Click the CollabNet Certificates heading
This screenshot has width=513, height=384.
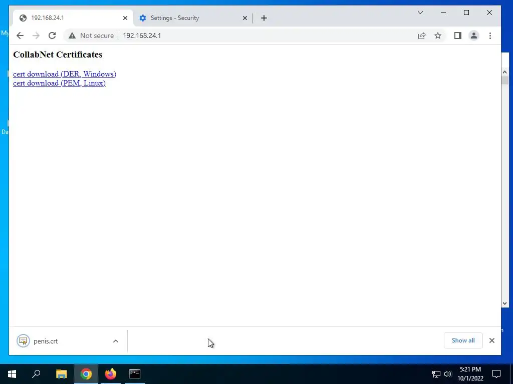58,54
